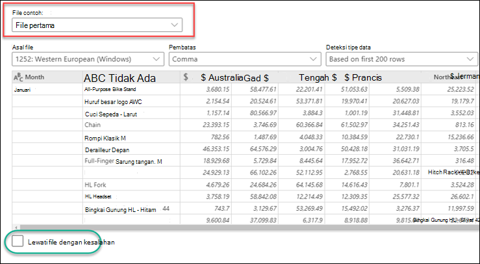Screen dimensions: 480x264
Task: Click the value 66,102.26
Action: coord(263,172)
